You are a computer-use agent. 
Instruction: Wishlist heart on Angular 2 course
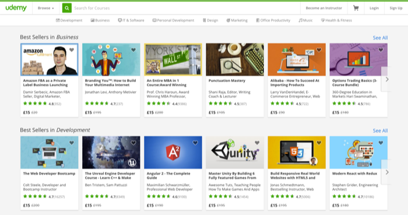click(195, 143)
